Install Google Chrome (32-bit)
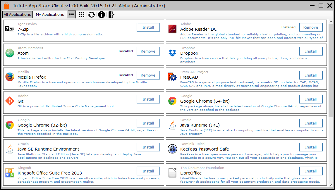 tap(148, 123)
